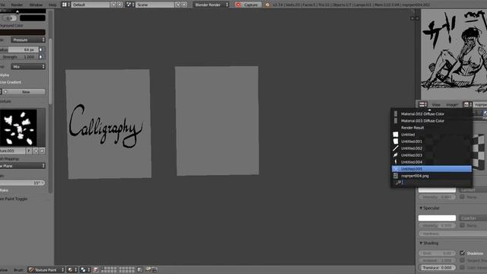
Task: Click the black foreground color swatch
Action: coord(33,18)
